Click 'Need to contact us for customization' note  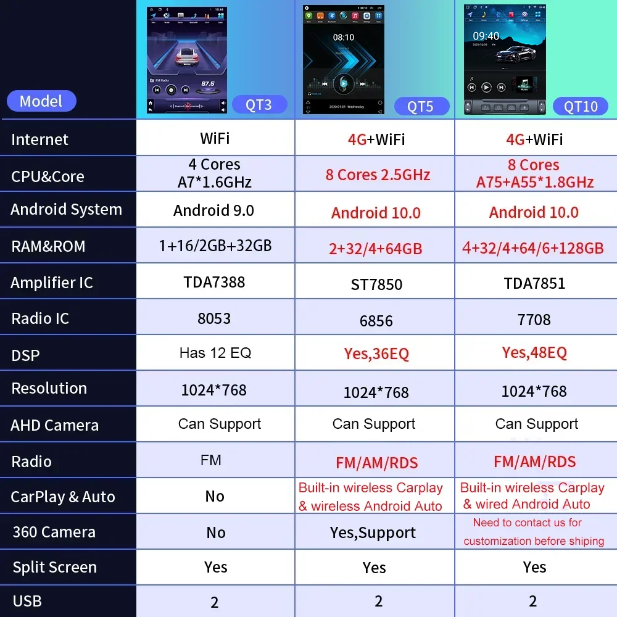(x=534, y=532)
